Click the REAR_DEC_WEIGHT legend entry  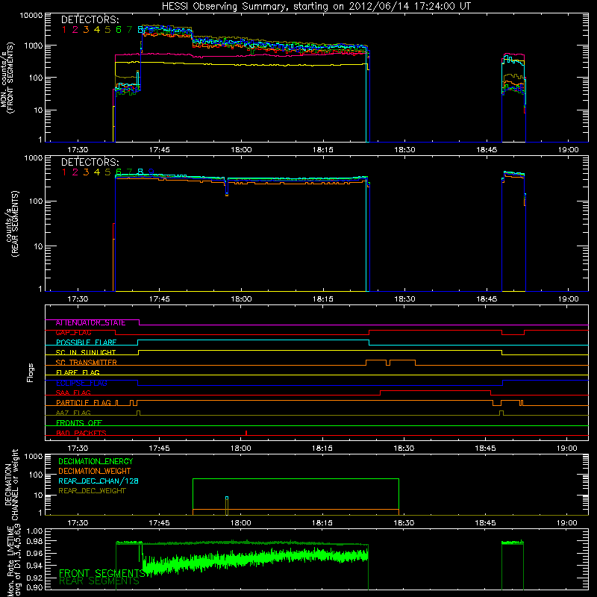pos(92,491)
